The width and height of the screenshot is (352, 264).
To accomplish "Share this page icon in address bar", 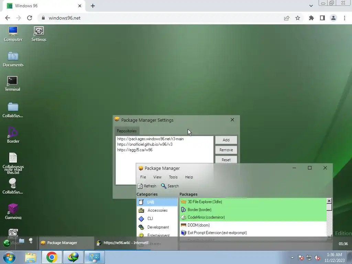I will 287,18.
